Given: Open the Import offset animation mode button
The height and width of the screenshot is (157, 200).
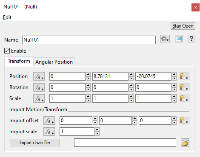Looking at the screenshot, I should click(x=49, y=121).
